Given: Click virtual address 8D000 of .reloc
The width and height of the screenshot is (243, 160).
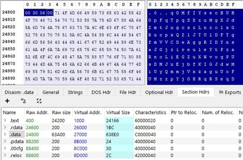Looking at the screenshot, I should point(81,155).
